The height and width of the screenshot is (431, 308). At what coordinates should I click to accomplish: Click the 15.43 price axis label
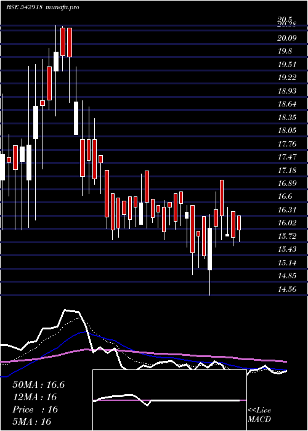287,249
